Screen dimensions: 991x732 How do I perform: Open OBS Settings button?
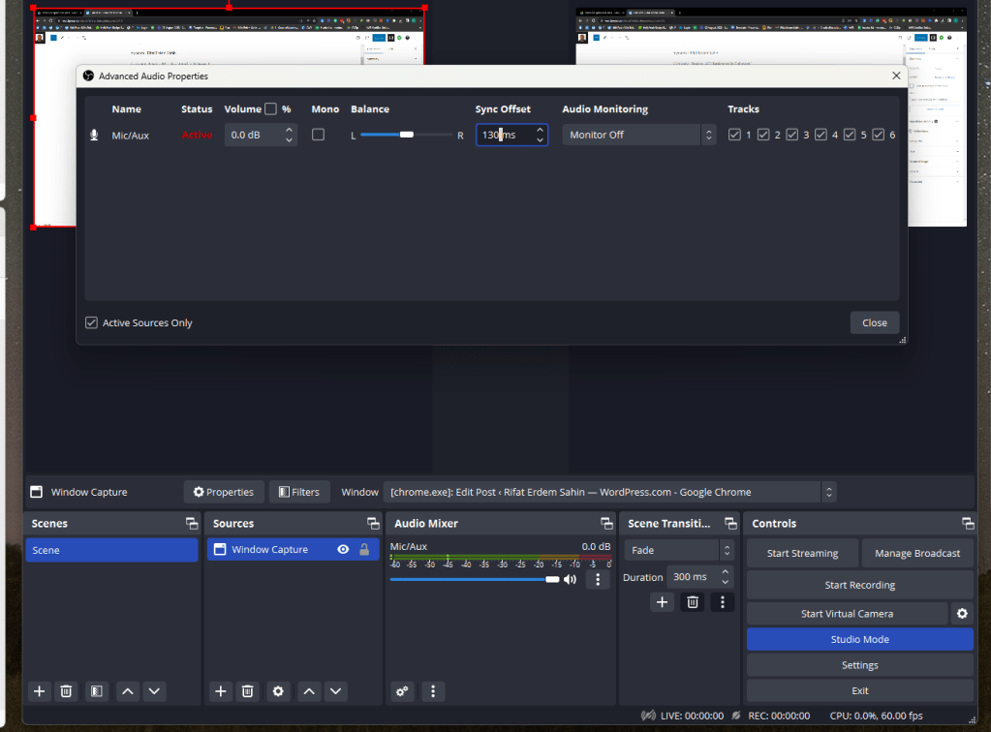click(860, 665)
